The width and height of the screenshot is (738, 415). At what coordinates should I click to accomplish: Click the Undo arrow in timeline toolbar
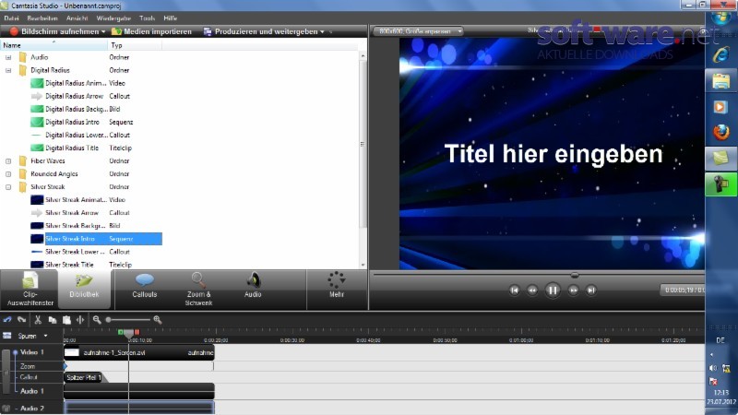tap(7, 320)
